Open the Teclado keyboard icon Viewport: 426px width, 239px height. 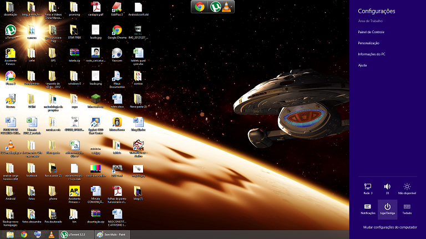click(407, 209)
